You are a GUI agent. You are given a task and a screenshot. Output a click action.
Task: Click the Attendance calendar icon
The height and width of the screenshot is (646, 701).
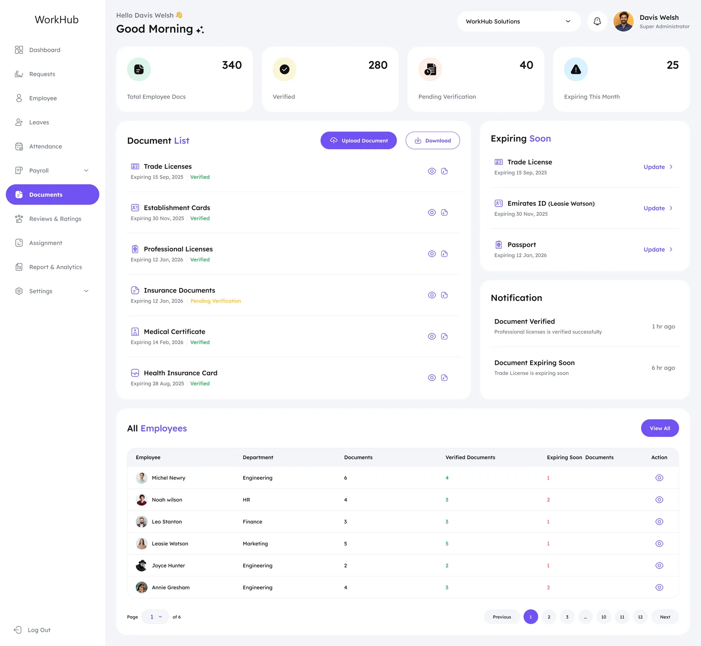coord(19,146)
